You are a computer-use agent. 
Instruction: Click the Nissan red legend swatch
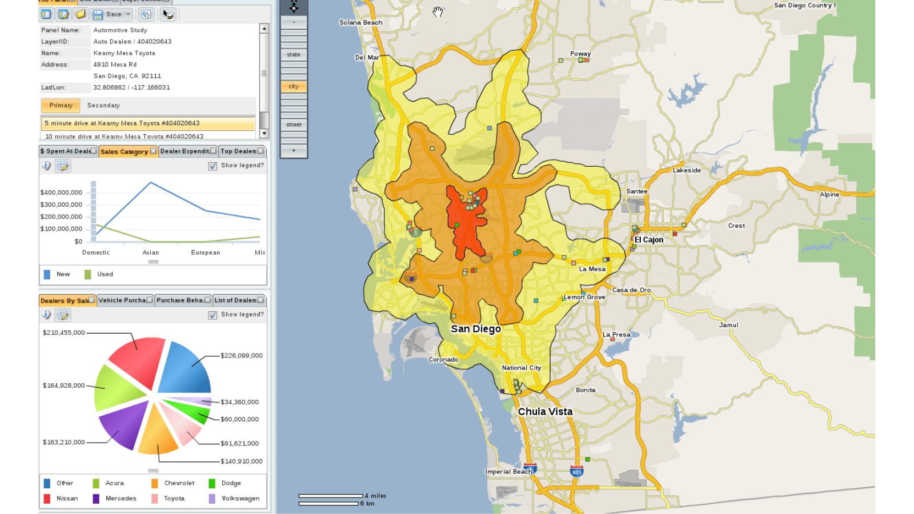(x=47, y=499)
